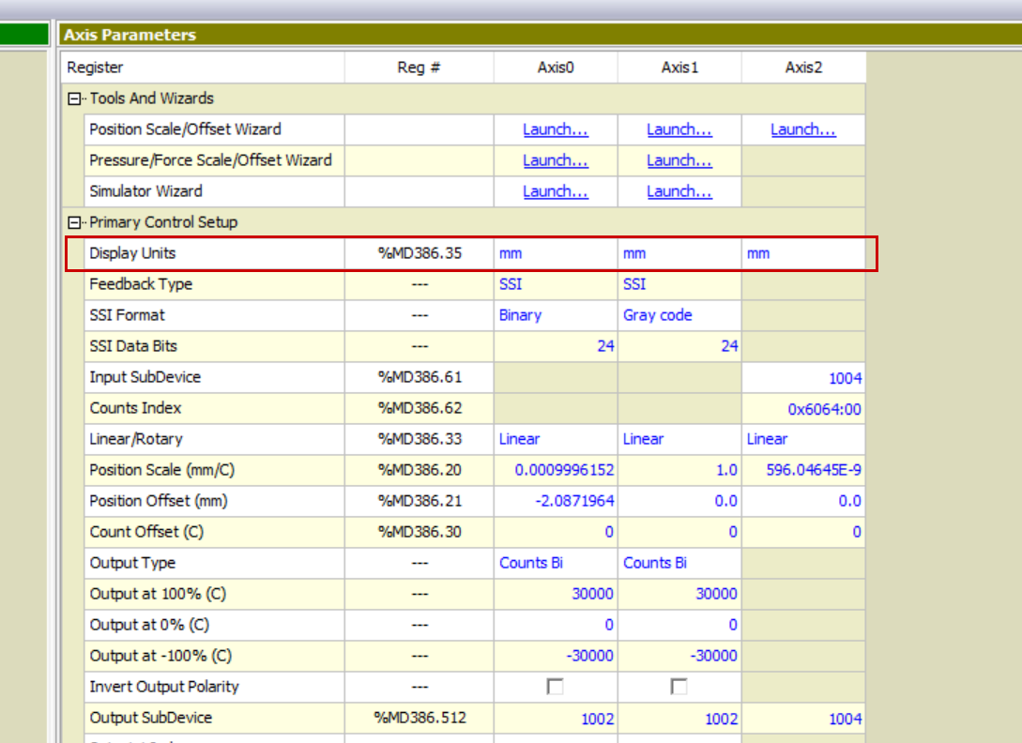Viewport: 1022px width, 743px height.
Task: Click the Axis2 column header
Action: (803, 68)
